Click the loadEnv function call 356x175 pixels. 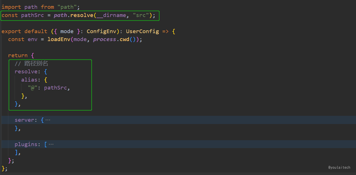point(59,39)
